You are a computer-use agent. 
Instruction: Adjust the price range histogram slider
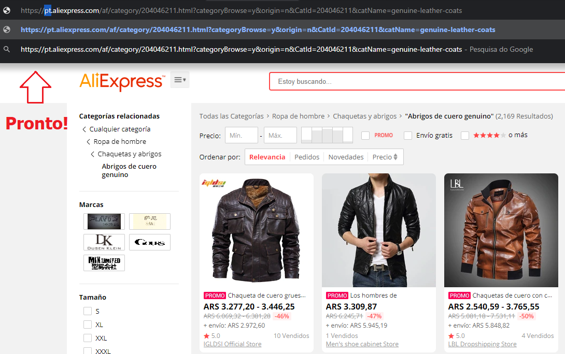[328, 135]
